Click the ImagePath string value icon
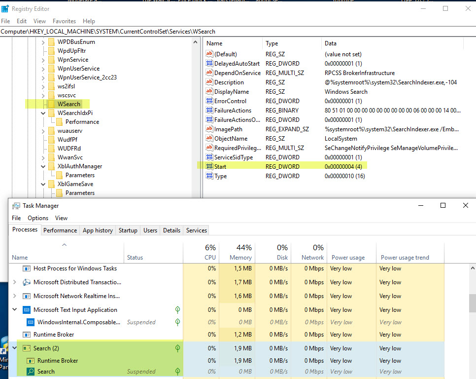Screen dimensions: 476x379 pos(209,129)
